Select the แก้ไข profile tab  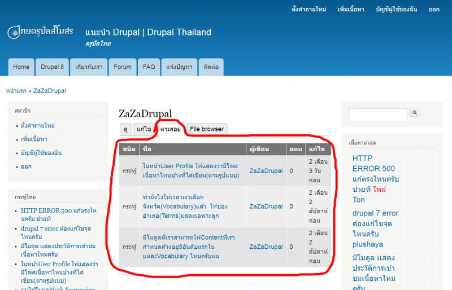144,129
